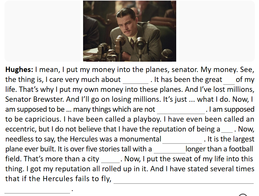Click the word "football" in the text

[x=241, y=149]
